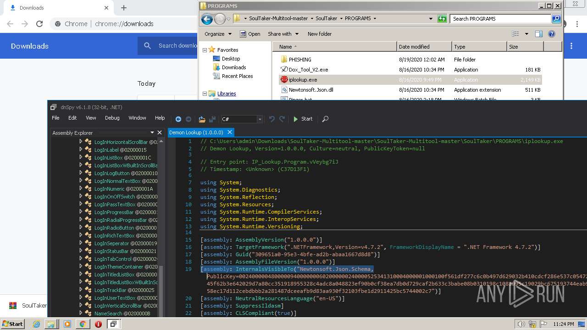Expand LogInLogButton tree node
The width and height of the screenshot is (587, 330).
click(81, 173)
